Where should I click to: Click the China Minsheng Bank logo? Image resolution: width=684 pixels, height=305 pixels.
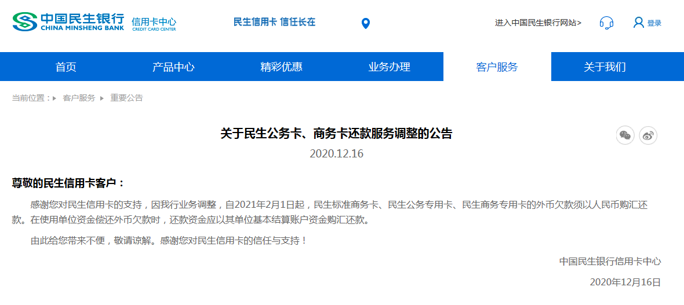point(68,22)
